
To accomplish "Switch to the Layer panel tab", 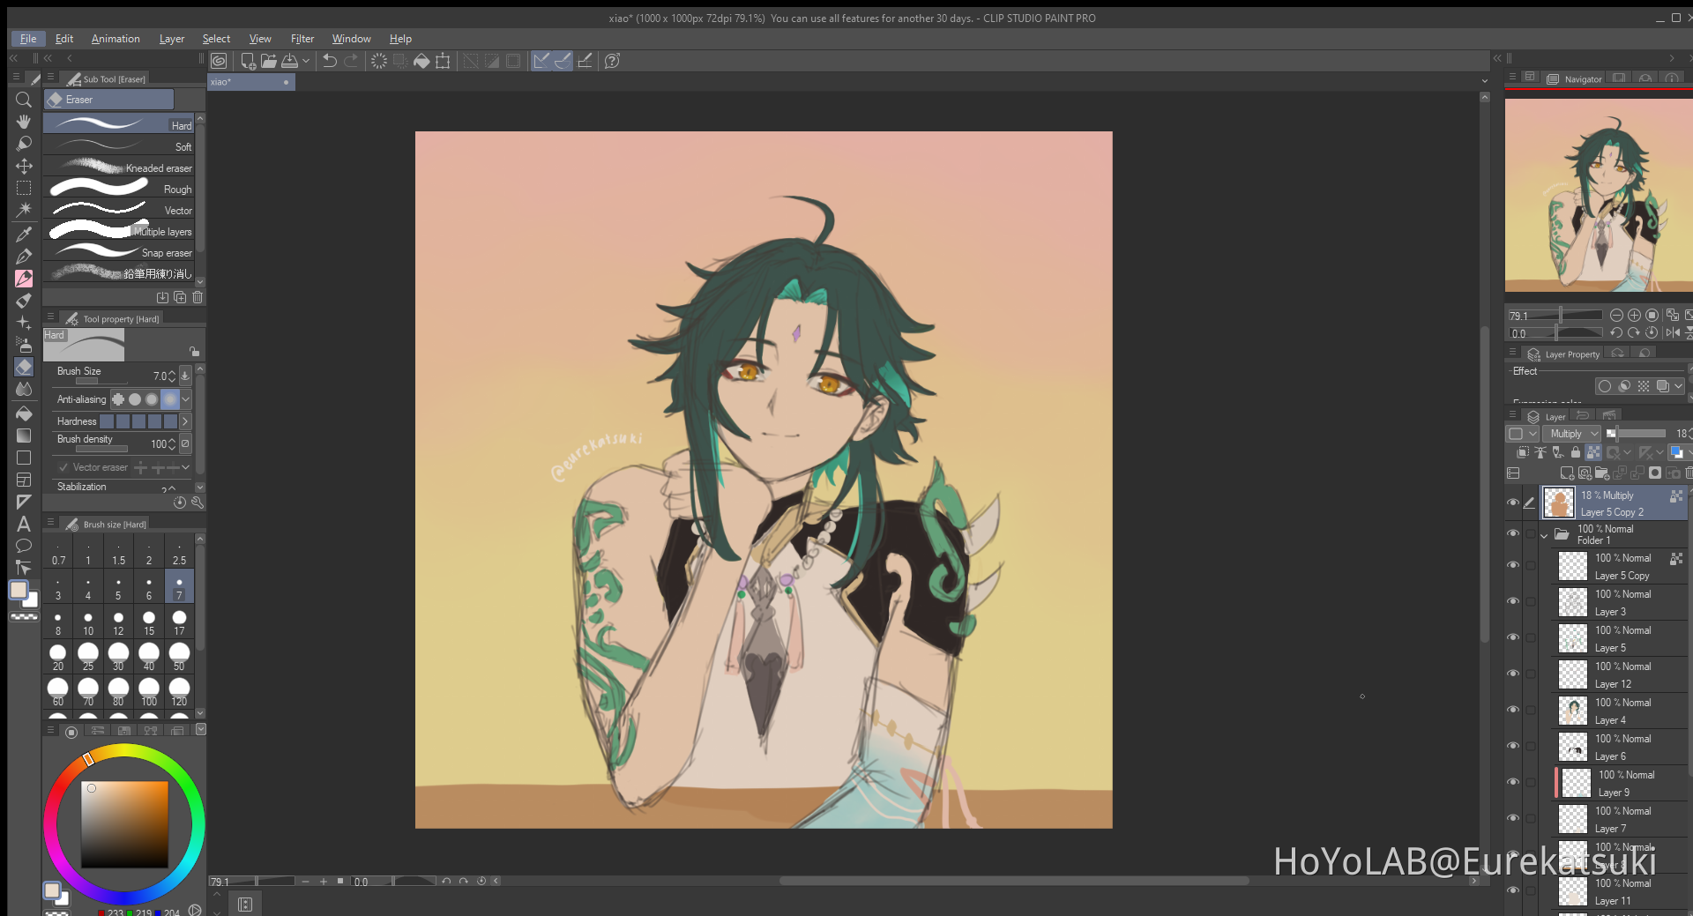I will [x=1554, y=416].
